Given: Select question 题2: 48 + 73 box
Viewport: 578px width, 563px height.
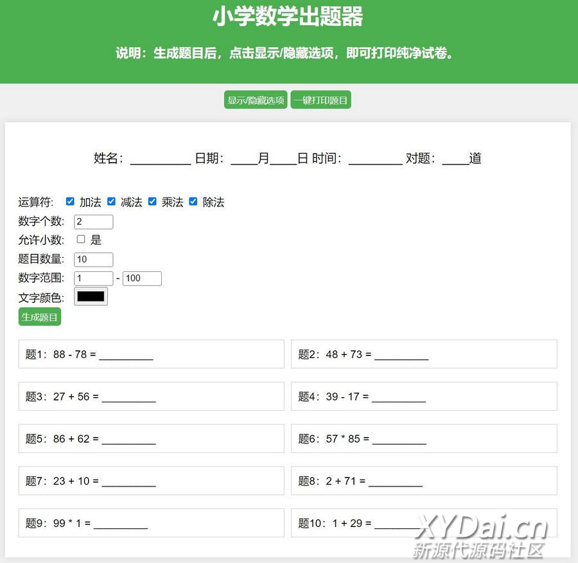Looking at the screenshot, I should coord(424,354).
